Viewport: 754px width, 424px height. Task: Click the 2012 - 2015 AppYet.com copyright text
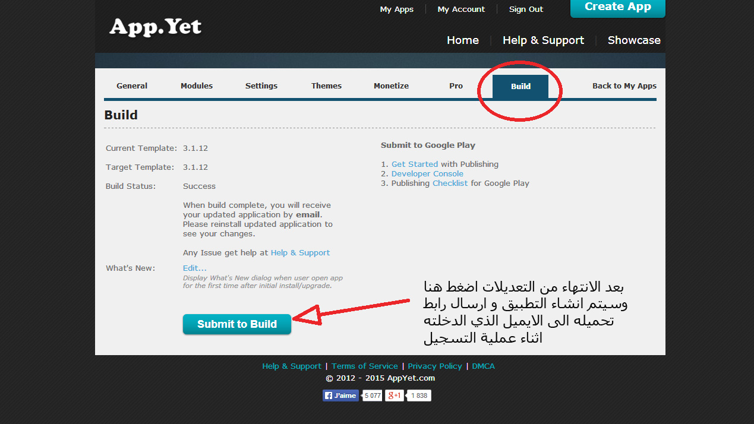coord(380,378)
